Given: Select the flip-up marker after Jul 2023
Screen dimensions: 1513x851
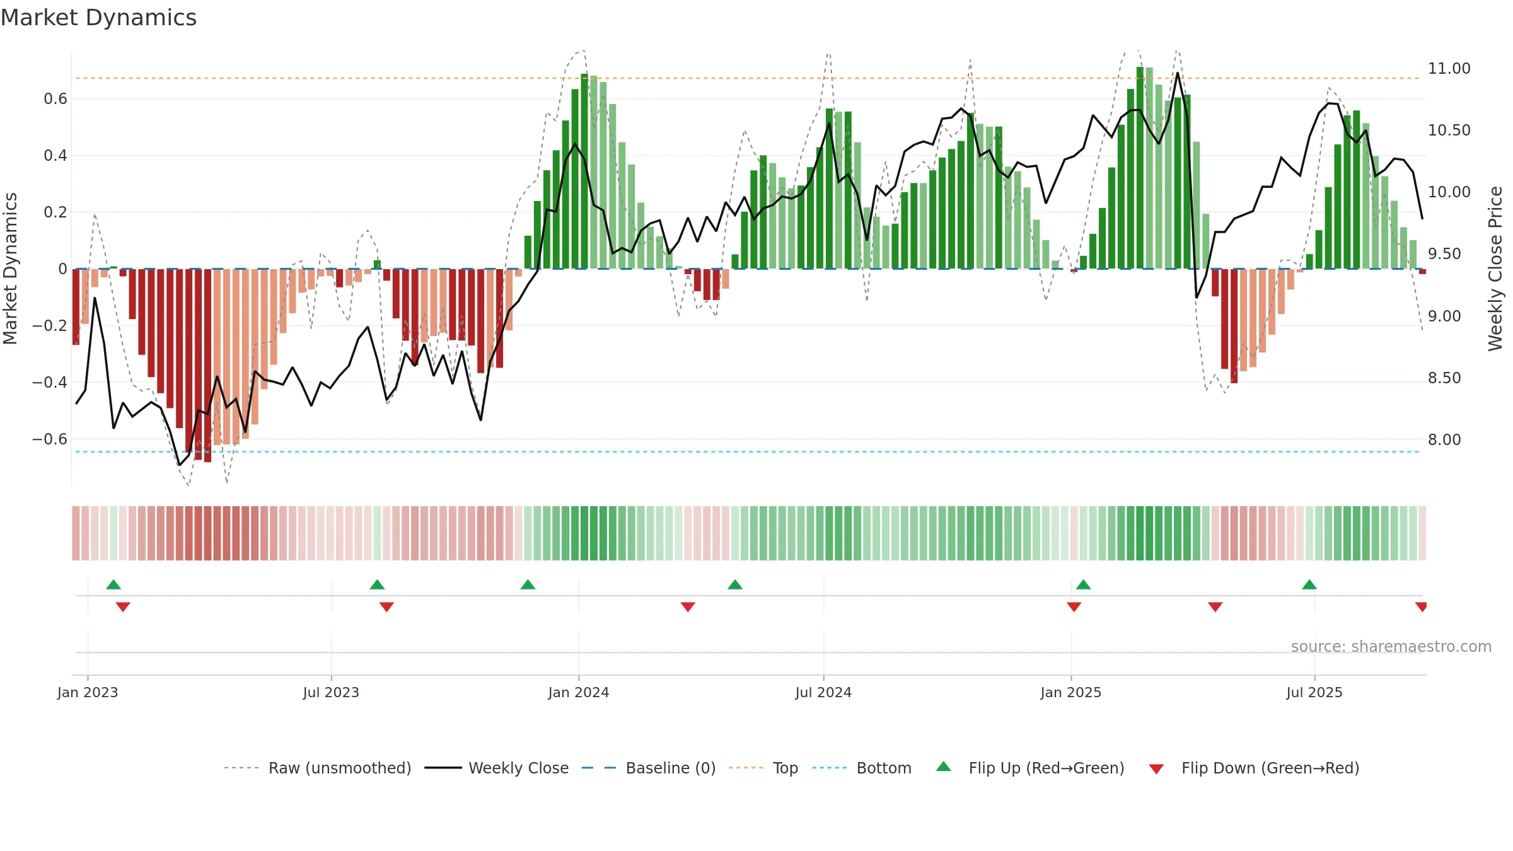Looking at the screenshot, I should (x=377, y=584).
